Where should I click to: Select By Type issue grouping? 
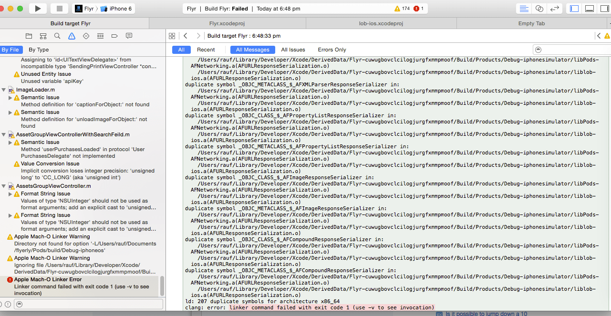click(39, 50)
